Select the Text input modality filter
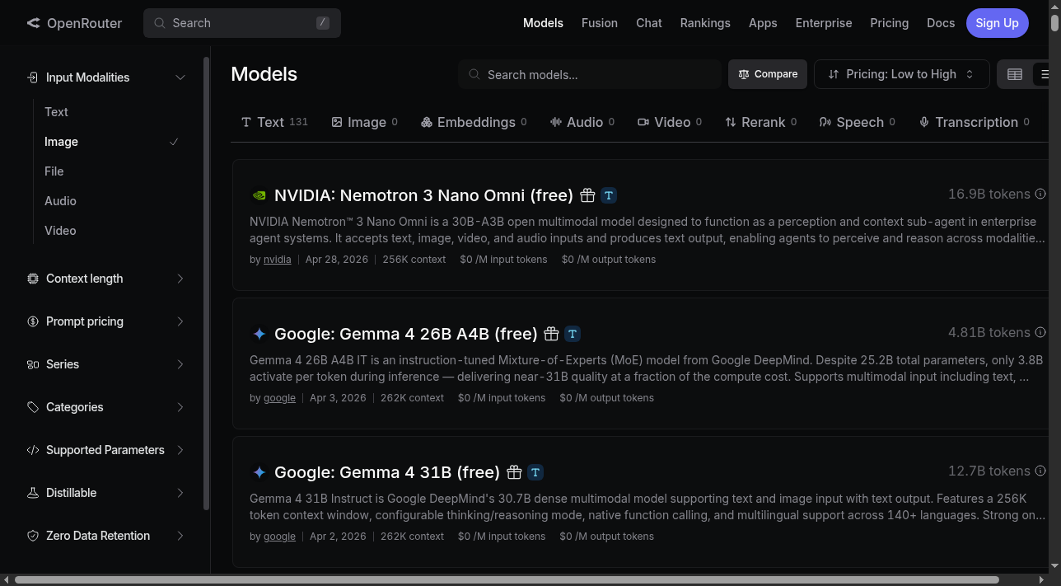The width and height of the screenshot is (1061, 586). click(x=111, y=112)
